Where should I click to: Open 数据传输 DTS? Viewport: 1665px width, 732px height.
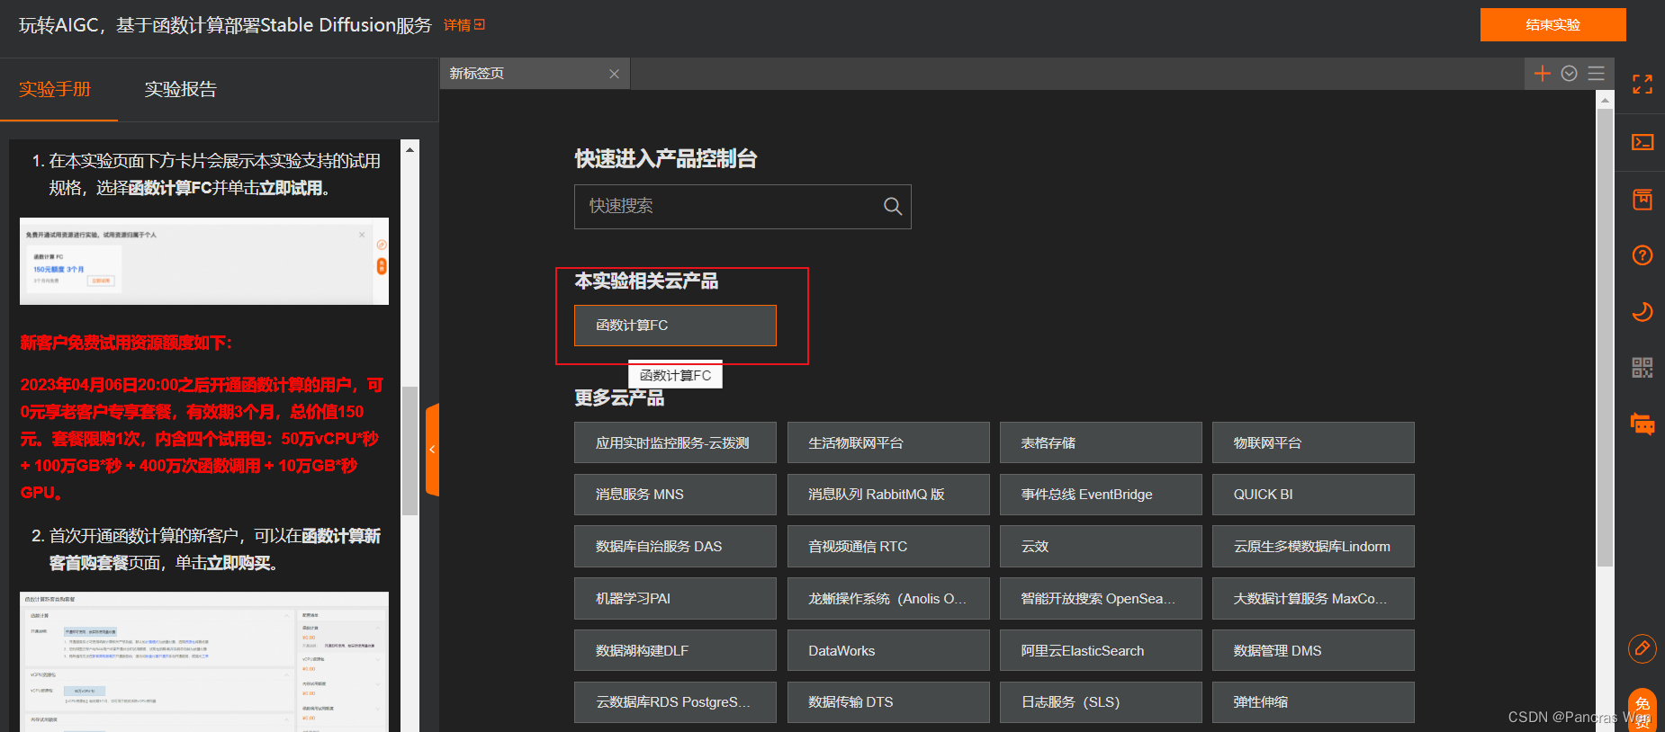(888, 702)
